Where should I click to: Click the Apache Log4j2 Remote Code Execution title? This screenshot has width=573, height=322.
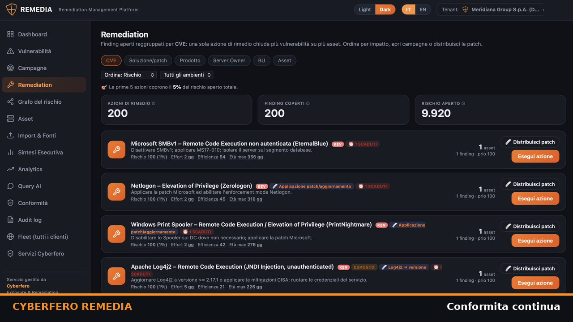(x=232, y=267)
